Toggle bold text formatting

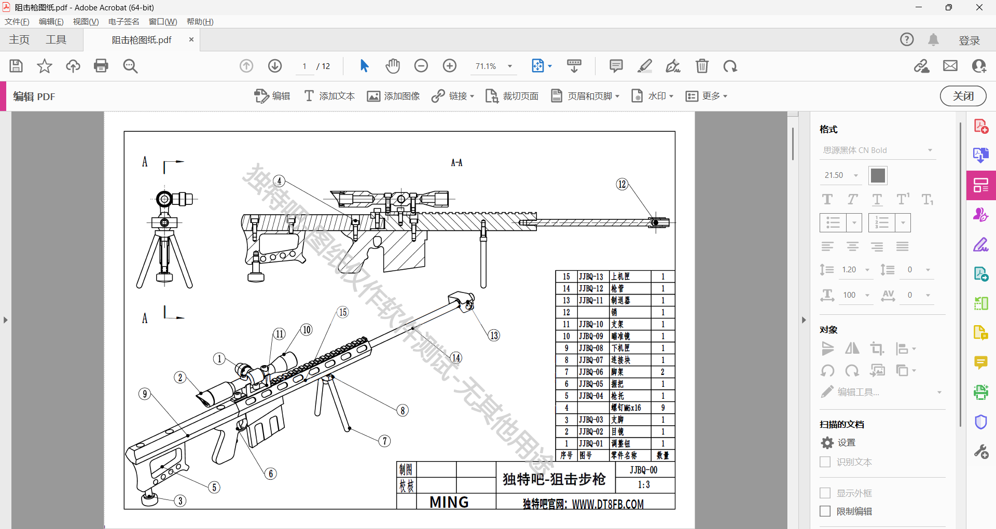(x=827, y=199)
